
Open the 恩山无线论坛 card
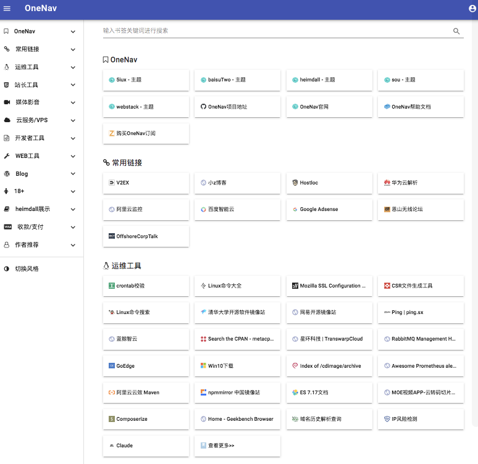421,210
